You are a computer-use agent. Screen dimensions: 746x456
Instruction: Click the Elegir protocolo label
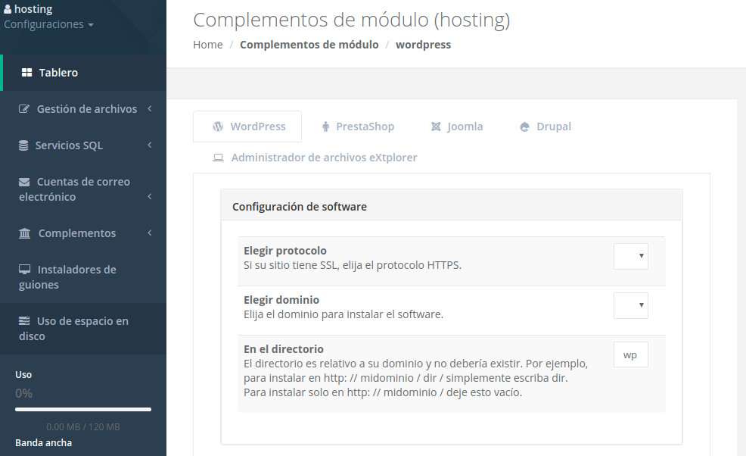point(285,251)
